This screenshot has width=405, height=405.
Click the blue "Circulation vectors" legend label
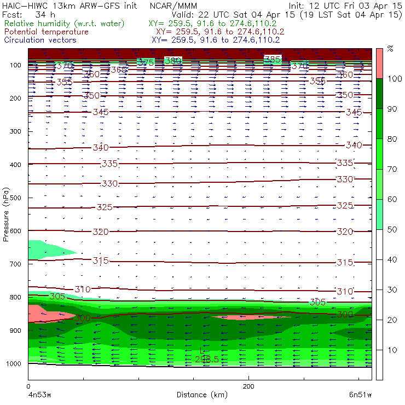pyautogui.click(x=40, y=40)
